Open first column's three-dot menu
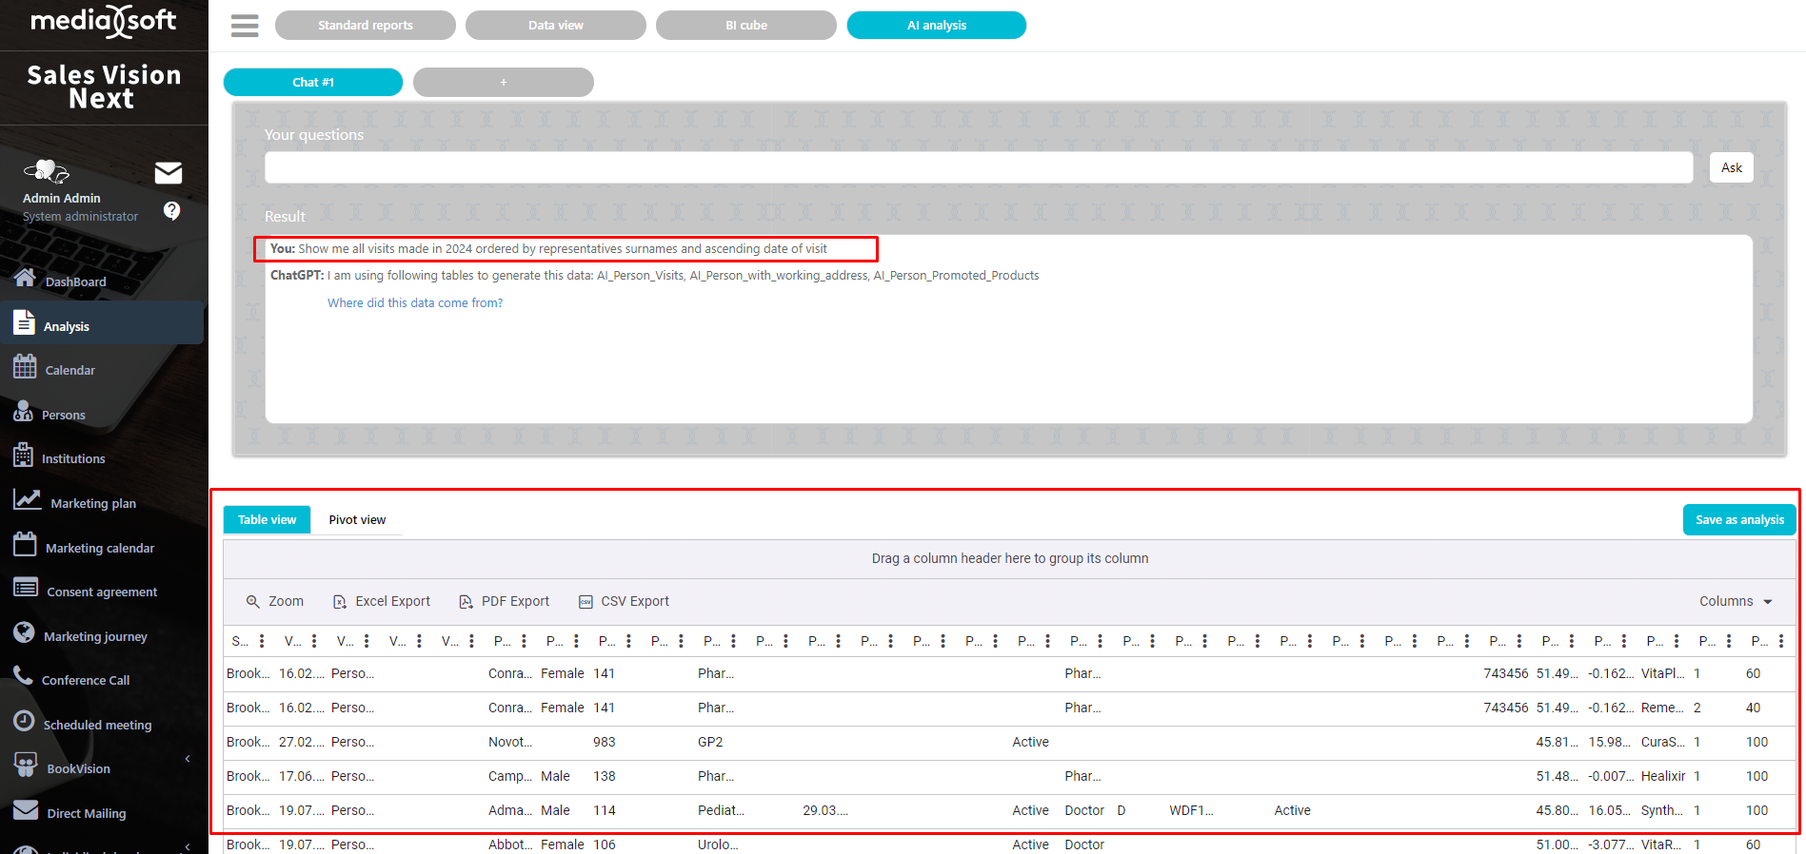Viewport: 1806px width, 854px height. 262,641
